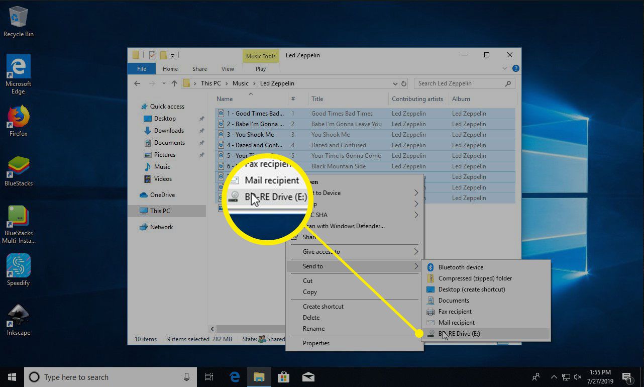Viewport: 644px width, 387px height.
Task: Open the File ribbon tab
Action: [x=142, y=69]
